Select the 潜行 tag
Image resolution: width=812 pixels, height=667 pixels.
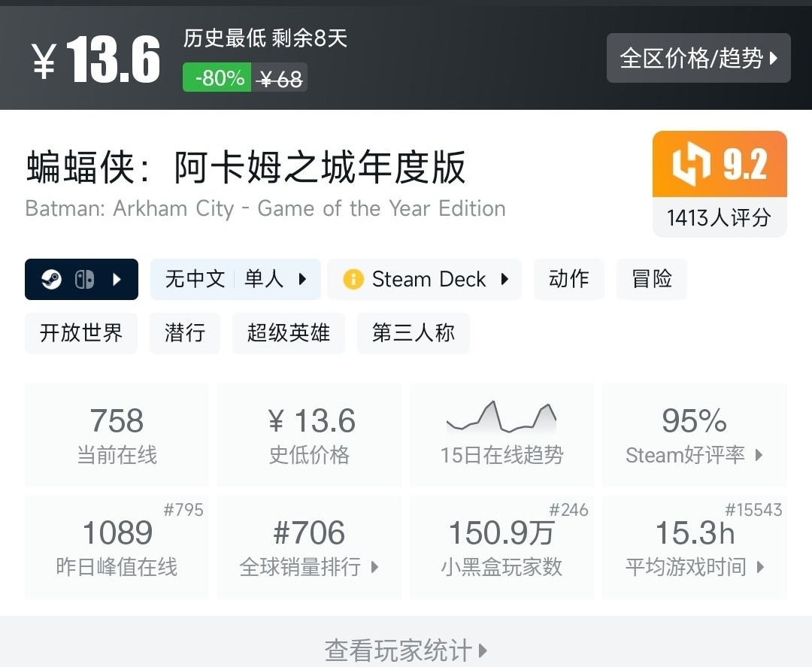[x=185, y=333]
